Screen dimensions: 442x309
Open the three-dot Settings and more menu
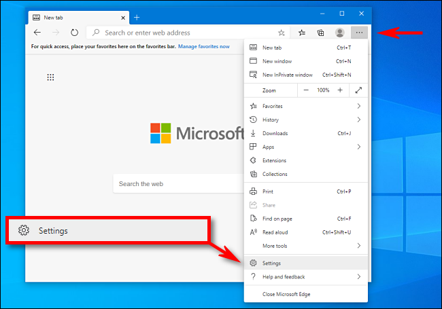(359, 32)
